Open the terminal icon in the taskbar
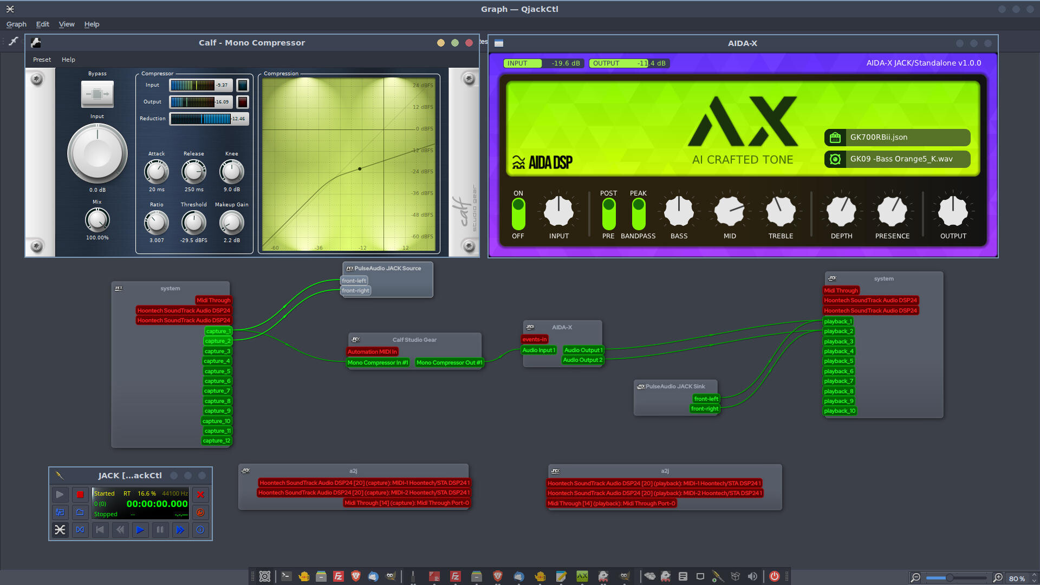Image resolution: width=1040 pixels, height=585 pixels. (287, 576)
